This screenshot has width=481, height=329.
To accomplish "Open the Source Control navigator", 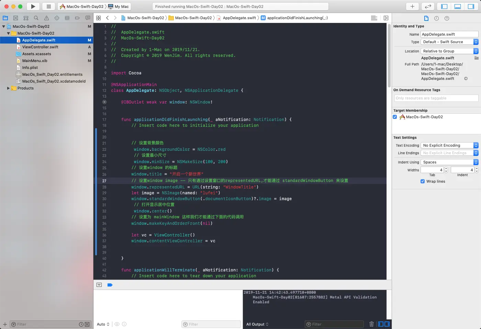I will (x=15, y=18).
